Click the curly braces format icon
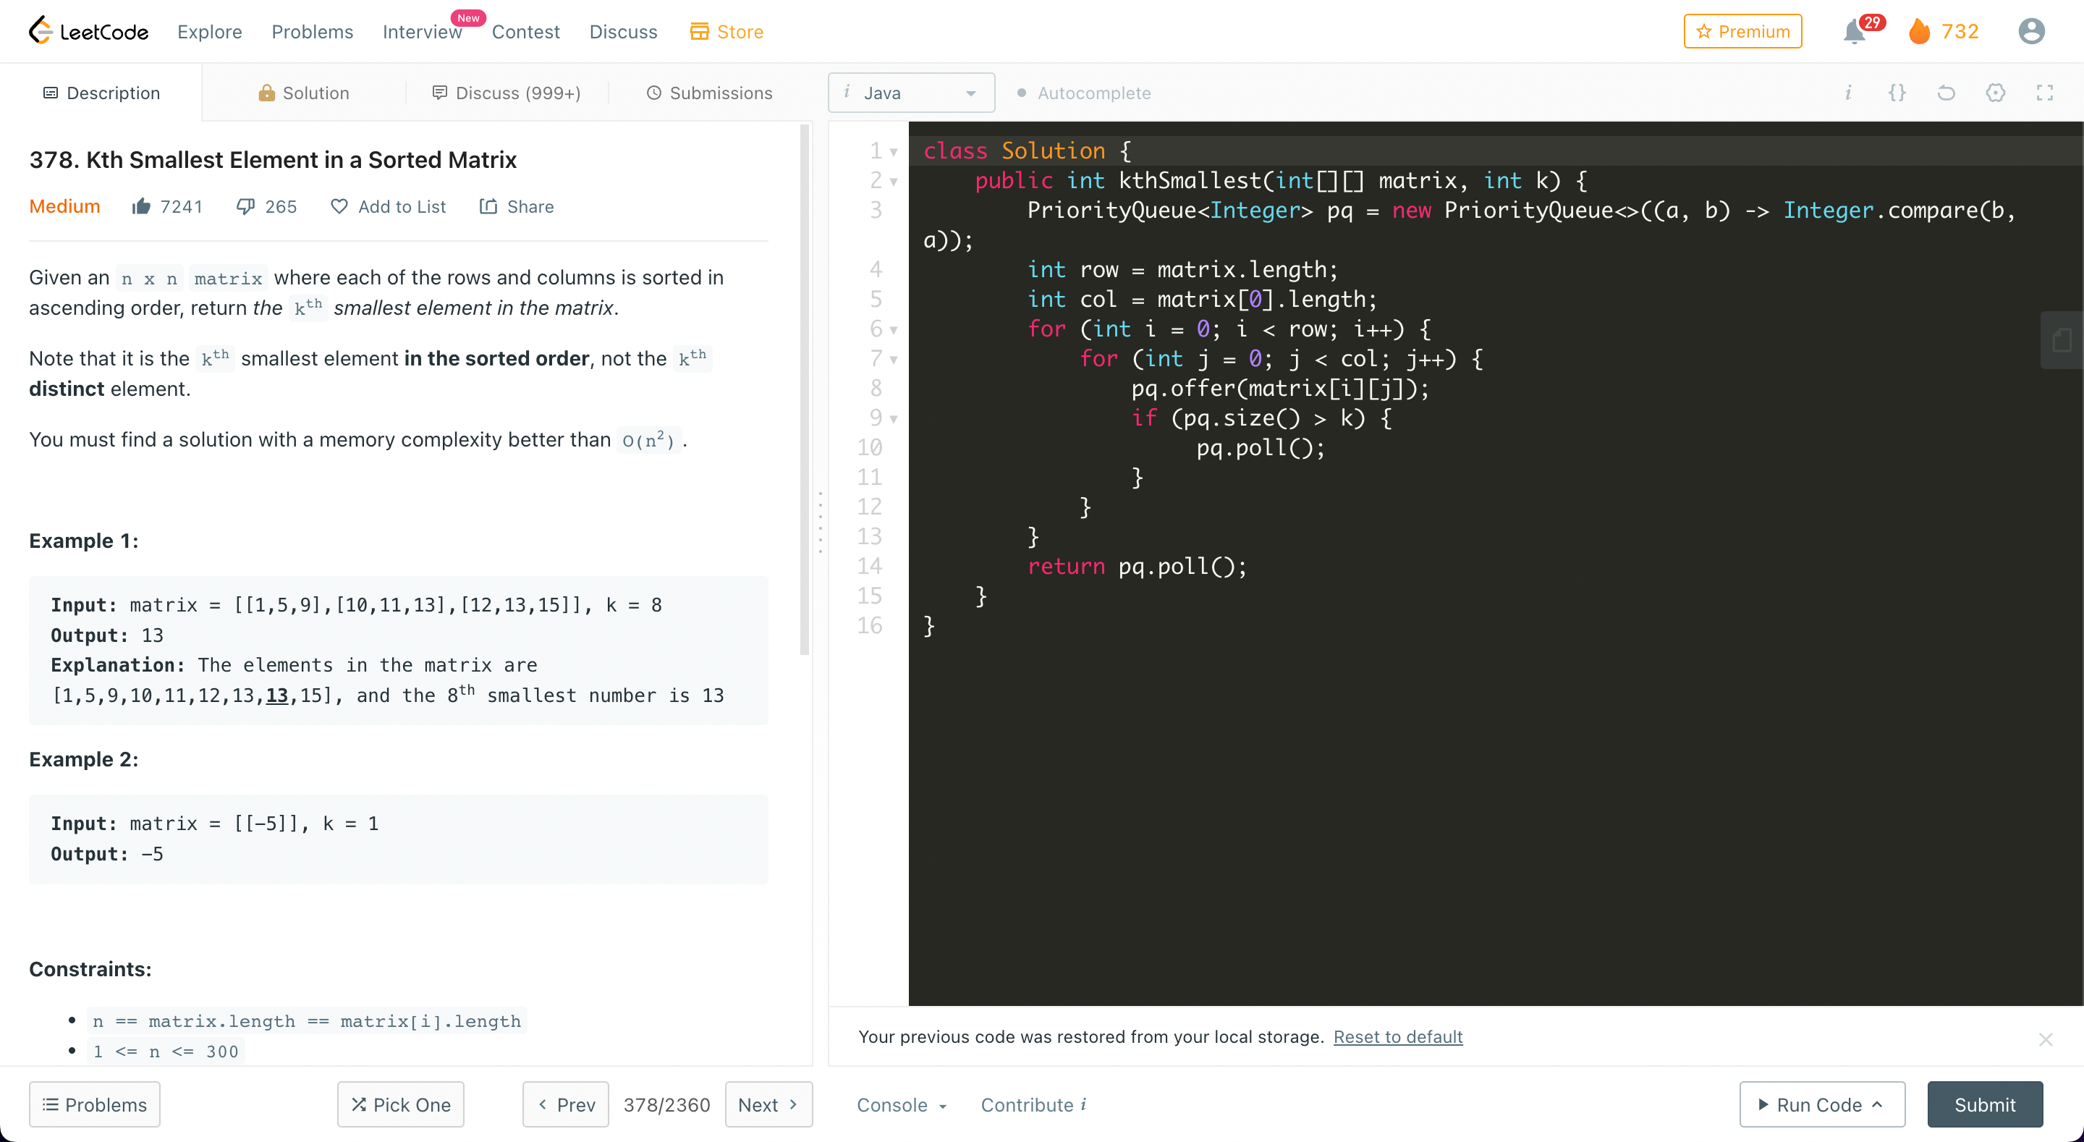This screenshot has height=1142, width=2084. [x=1897, y=93]
